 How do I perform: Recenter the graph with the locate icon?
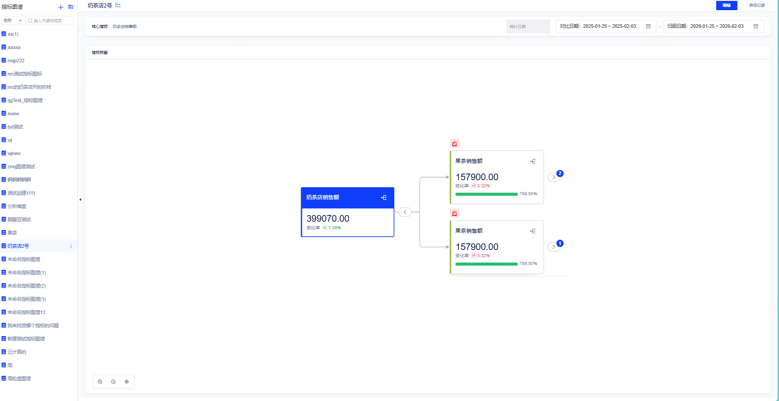(x=127, y=382)
